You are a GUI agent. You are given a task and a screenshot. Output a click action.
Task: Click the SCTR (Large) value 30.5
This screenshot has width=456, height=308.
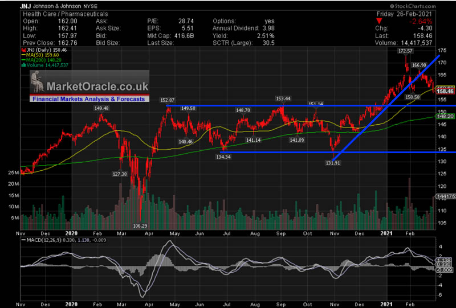tap(268, 43)
